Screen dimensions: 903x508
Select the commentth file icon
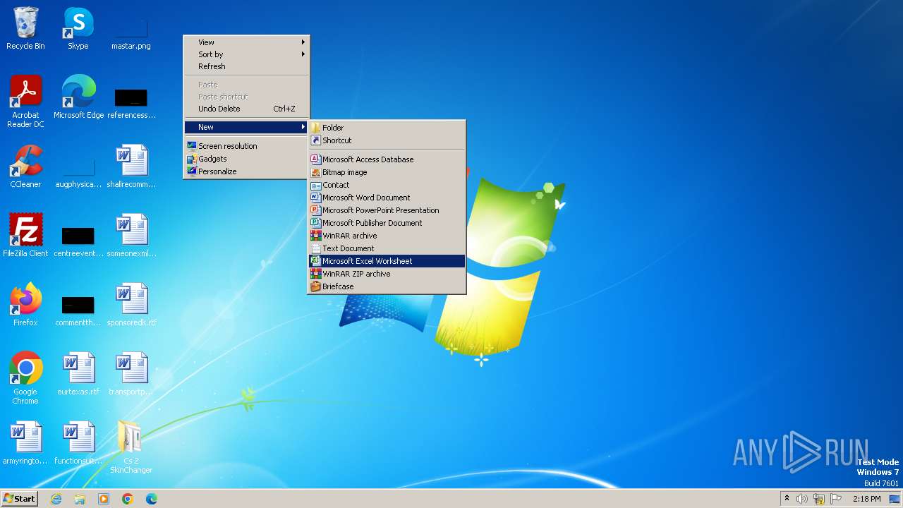click(78, 310)
